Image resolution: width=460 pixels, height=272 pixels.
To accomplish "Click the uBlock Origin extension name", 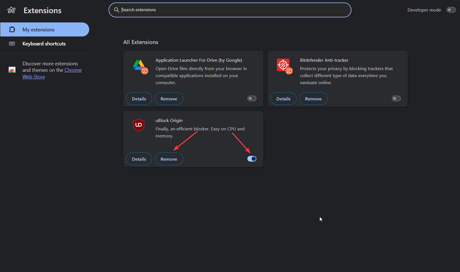I will [x=169, y=120].
